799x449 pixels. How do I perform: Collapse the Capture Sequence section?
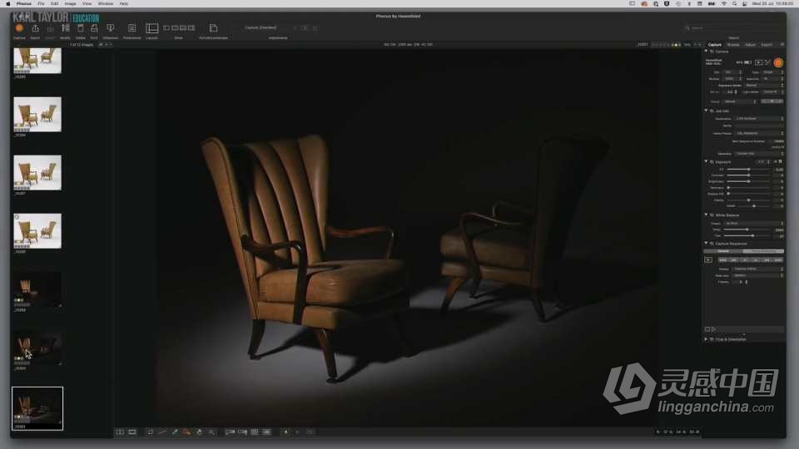point(707,244)
